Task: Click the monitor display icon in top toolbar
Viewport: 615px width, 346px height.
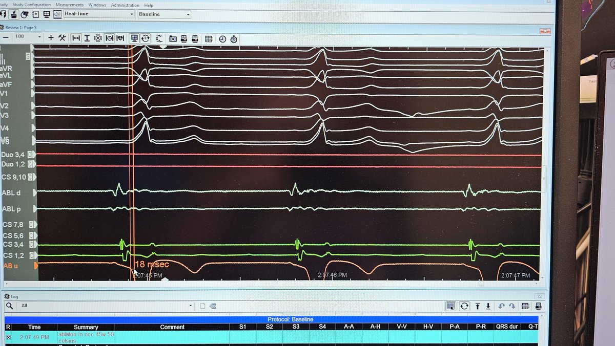Action: tap(47, 14)
